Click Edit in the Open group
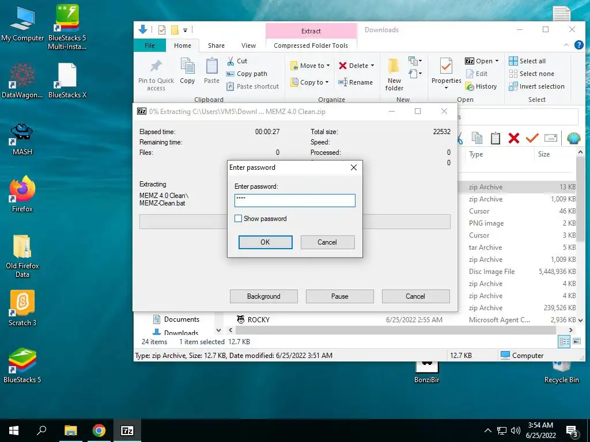Viewport: 590px width, 442px height. 476,74
